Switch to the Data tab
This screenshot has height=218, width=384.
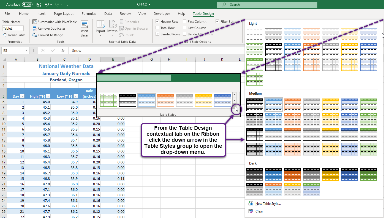click(108, 14)
